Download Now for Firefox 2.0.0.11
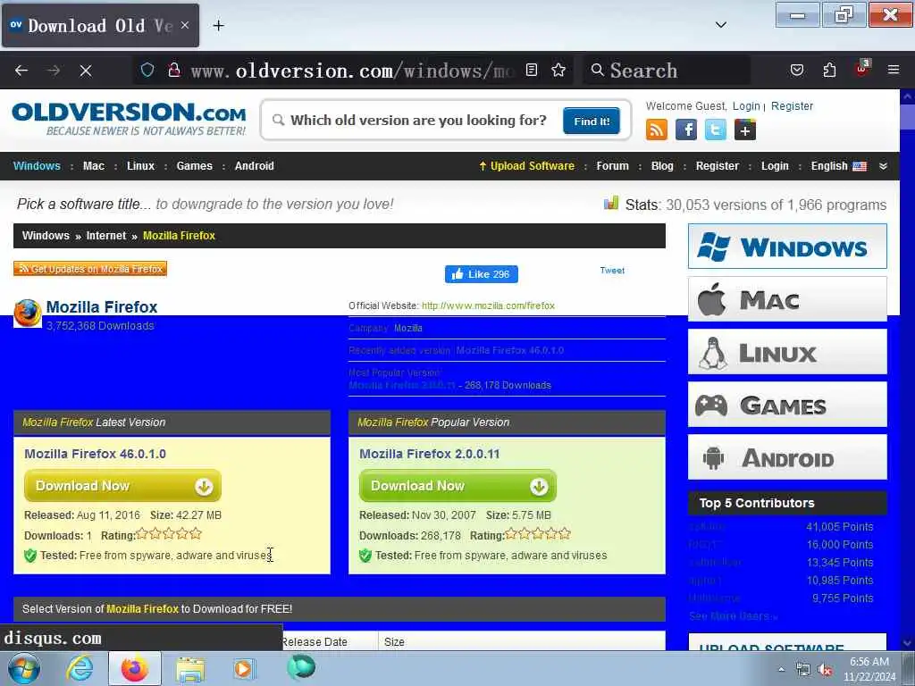Image resolution: width=915 pixels, height=686 pixels. tap(457, 486)
